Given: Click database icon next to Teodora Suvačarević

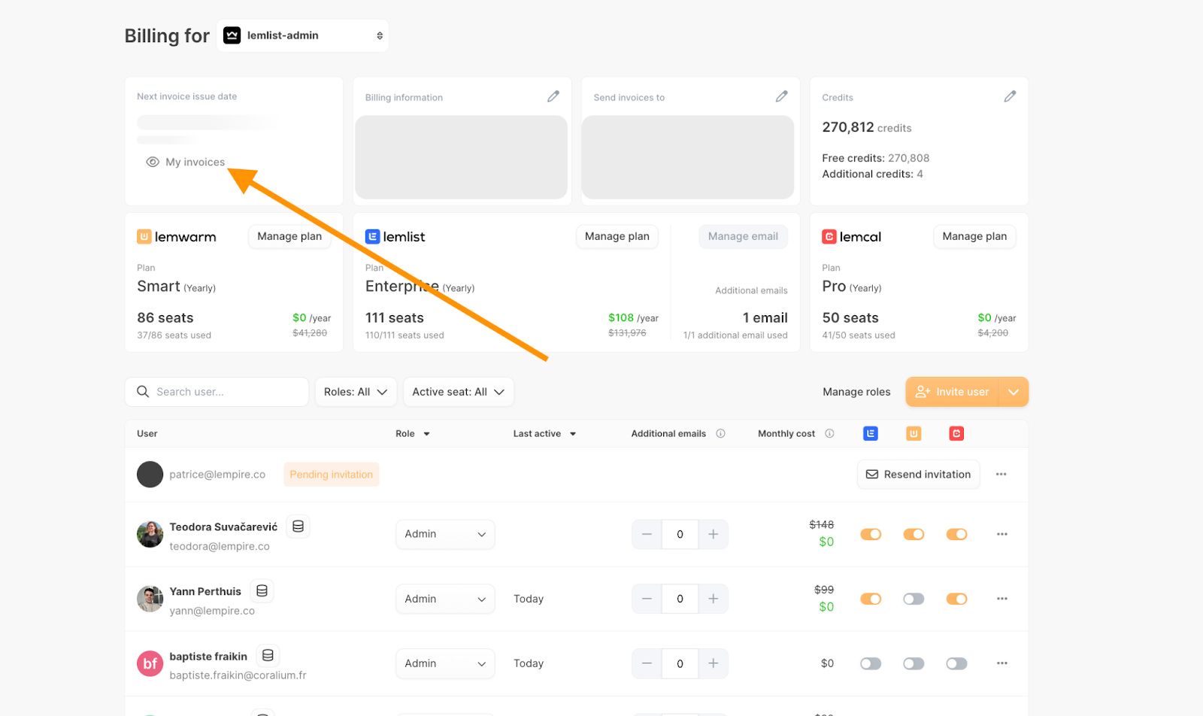Looking at the screenshot, I should coord(298,526).
